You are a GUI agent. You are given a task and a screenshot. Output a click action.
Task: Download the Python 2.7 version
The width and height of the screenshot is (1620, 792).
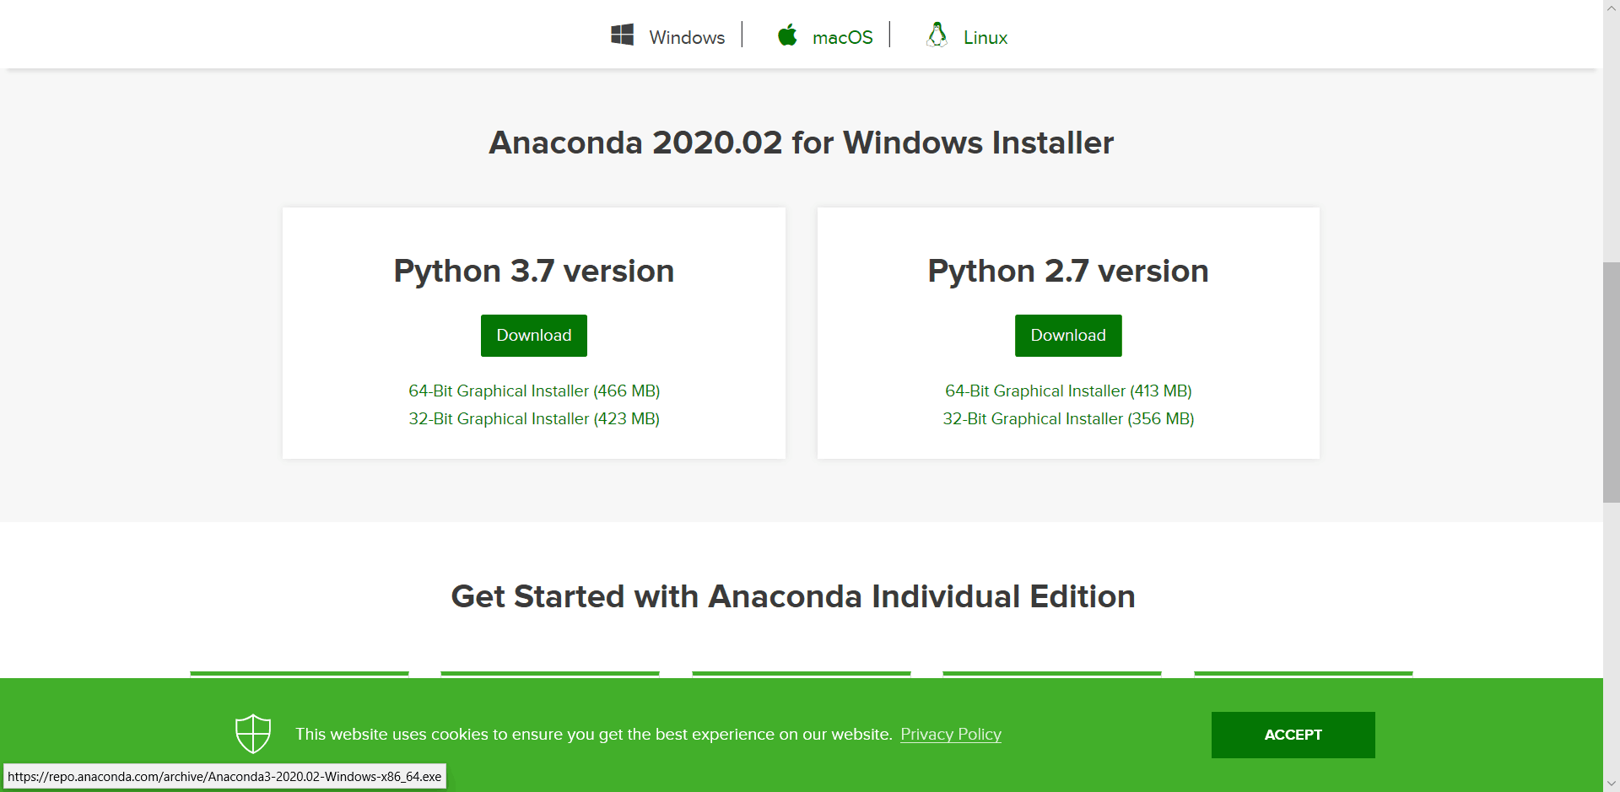[1067, 336]
